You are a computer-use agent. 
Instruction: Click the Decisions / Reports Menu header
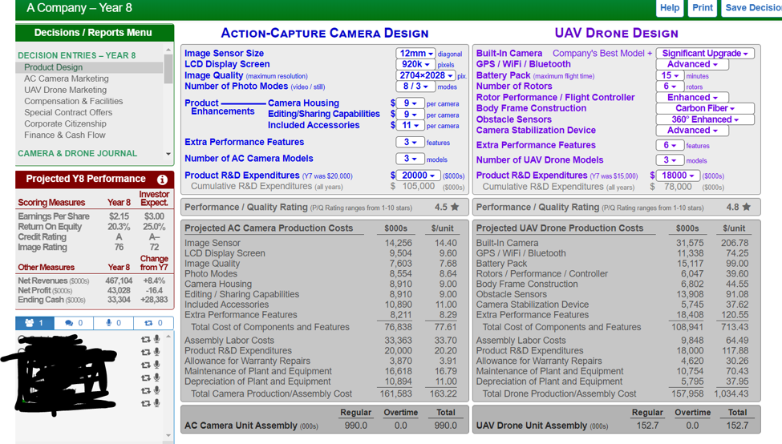pos(93,33)
